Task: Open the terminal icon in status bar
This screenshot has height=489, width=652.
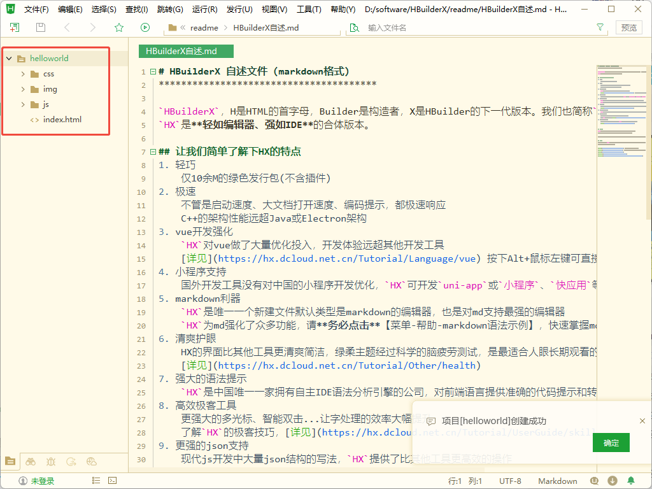Action: click(x=112, y=481)
